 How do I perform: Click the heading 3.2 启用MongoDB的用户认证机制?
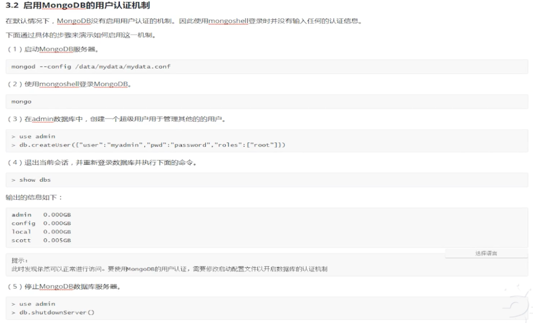coord(78,5)
